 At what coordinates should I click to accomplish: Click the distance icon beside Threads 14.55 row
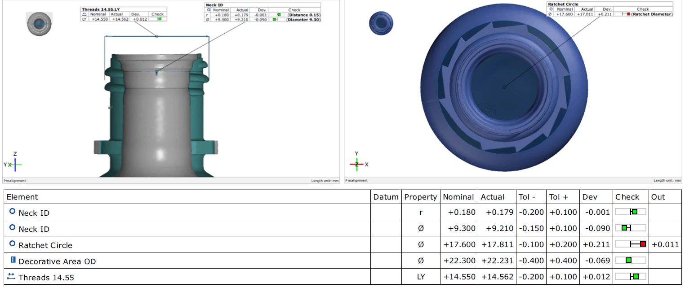click(x=11, y=276)
